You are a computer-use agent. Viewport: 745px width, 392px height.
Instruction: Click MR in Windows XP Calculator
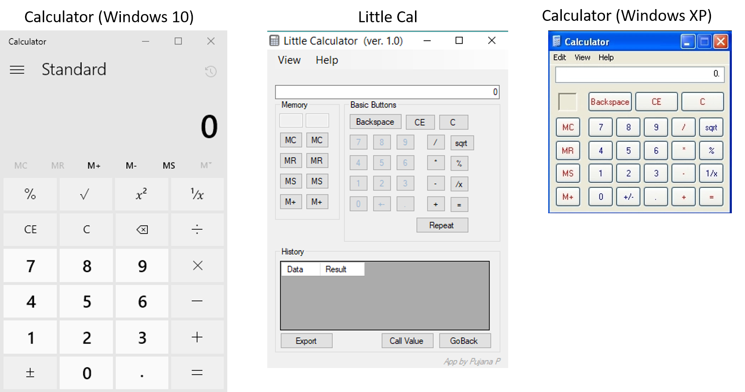click(568, 150)
